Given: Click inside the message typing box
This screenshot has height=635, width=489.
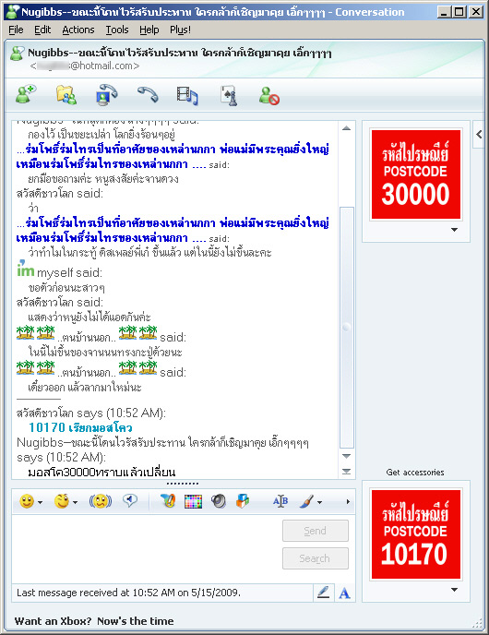Looking at the screenshot, I should click(x=146, y=549).
